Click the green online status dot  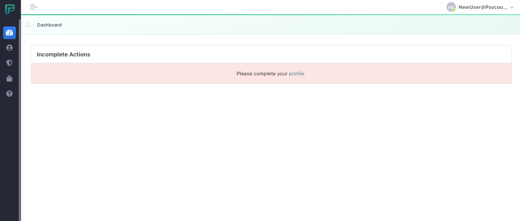point(454,10)
